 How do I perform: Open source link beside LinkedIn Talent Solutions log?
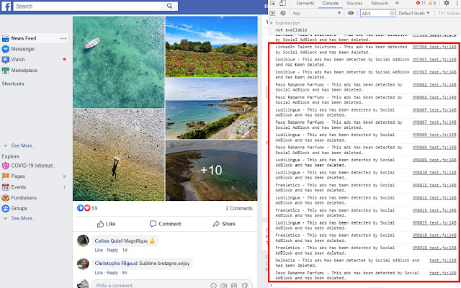[434, 47]
